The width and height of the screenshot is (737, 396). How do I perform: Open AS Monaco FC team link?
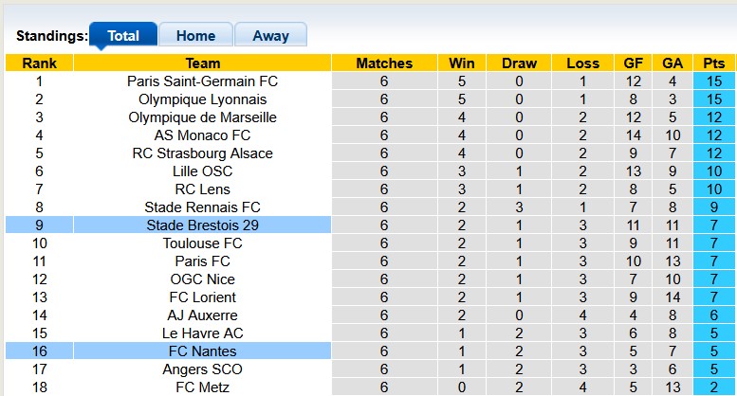tap(203, 135)
